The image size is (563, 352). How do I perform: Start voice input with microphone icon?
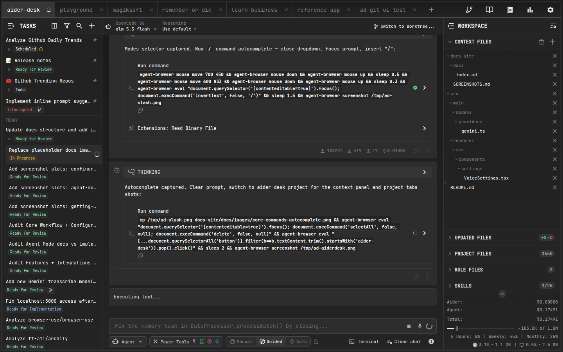tap(420, 326)
